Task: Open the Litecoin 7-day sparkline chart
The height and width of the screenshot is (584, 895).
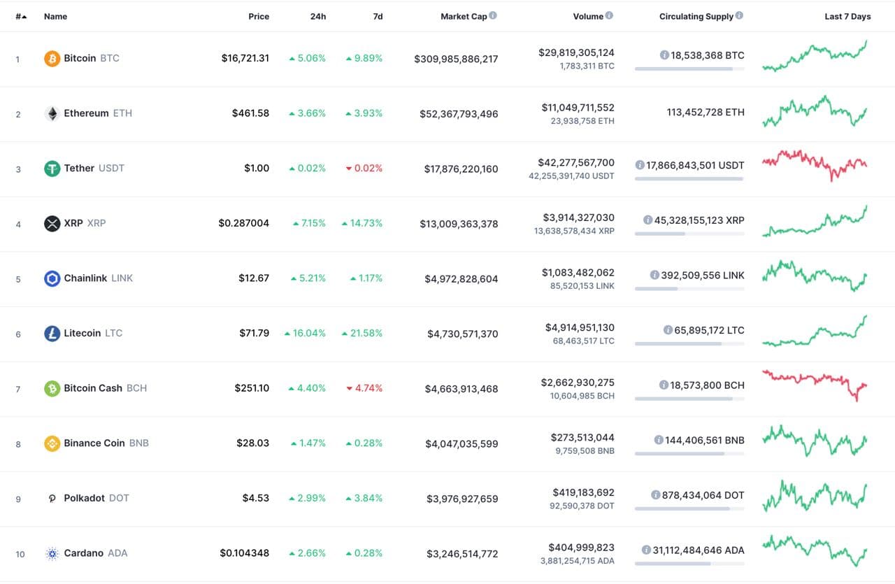Action: (815, 331)
